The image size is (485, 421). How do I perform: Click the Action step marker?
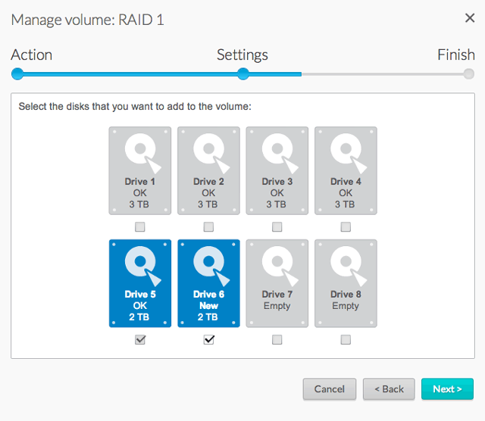click(17, 74)
